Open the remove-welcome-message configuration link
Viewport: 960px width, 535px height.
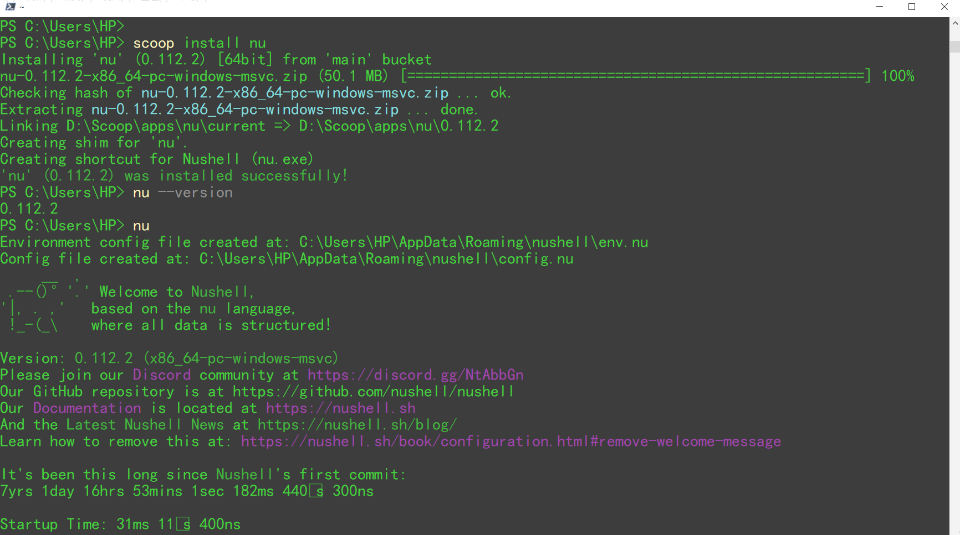[511, 441]
